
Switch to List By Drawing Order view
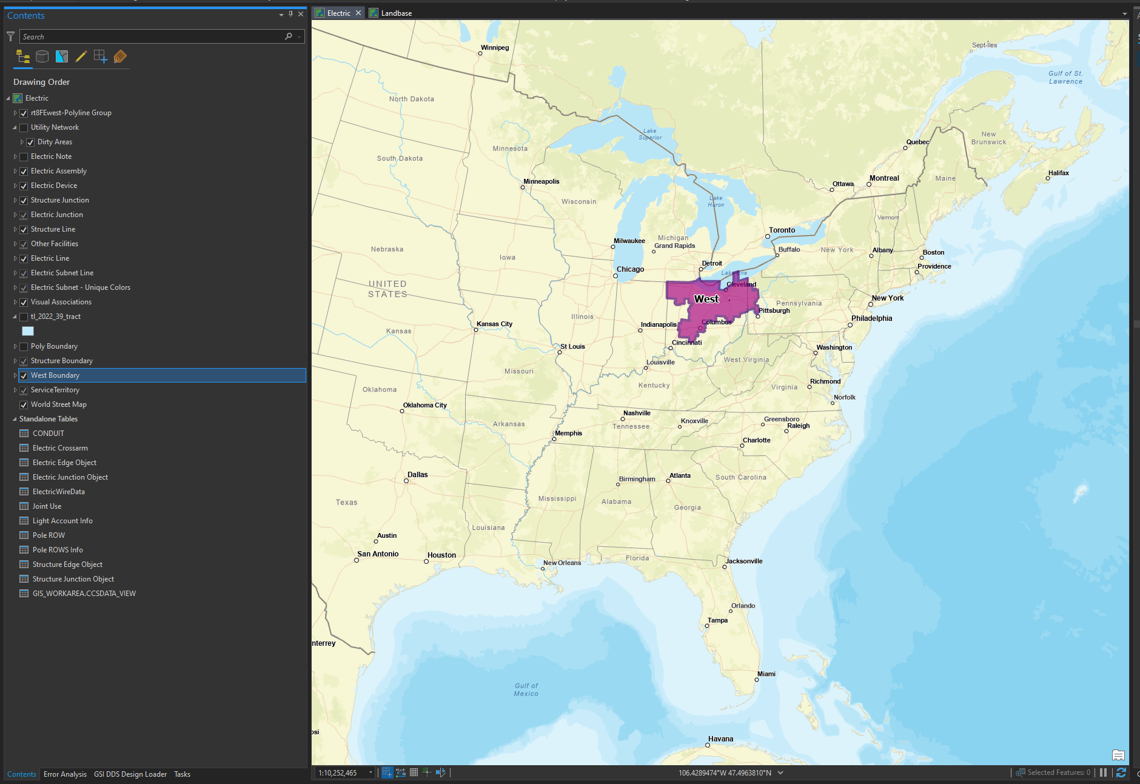pyautogui.click(x=22, y=56)
